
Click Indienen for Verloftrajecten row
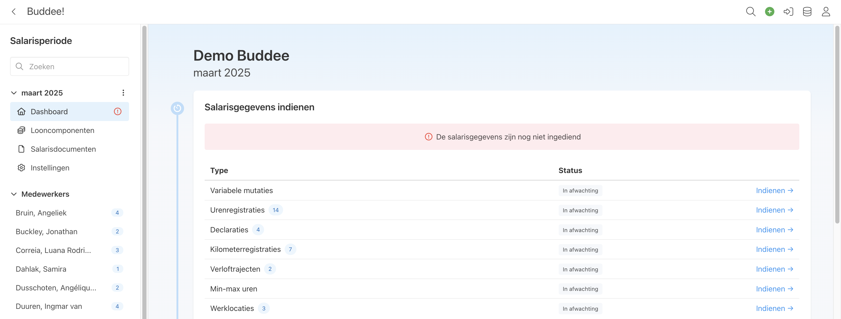coord(775,269)
